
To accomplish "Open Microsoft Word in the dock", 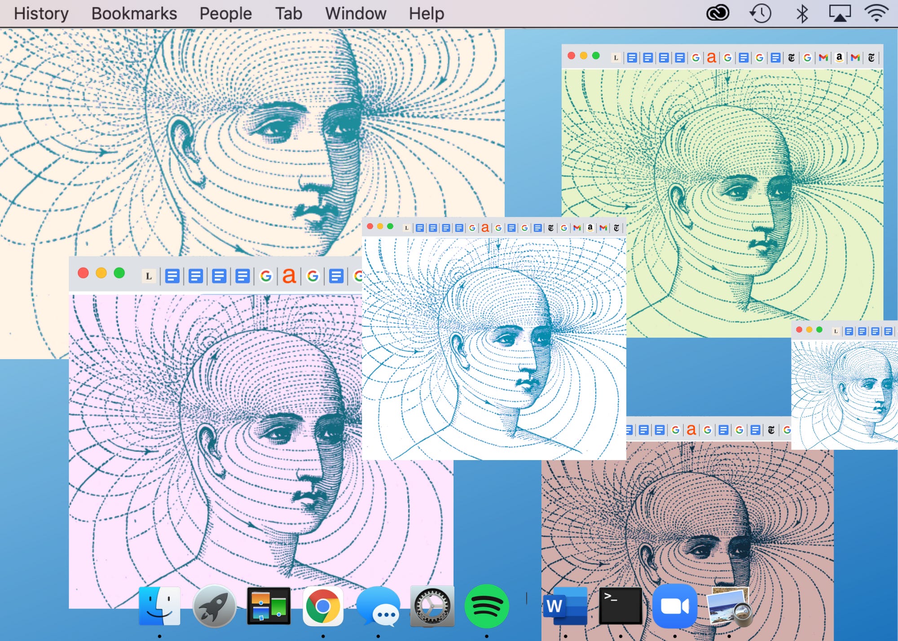I will (x=565, y=606).
